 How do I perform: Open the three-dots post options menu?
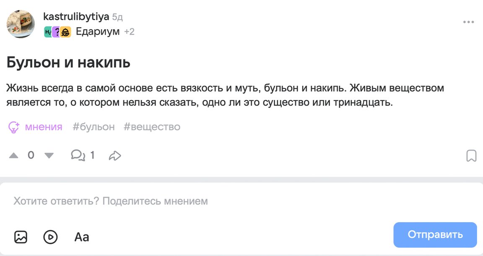(468, 22)
